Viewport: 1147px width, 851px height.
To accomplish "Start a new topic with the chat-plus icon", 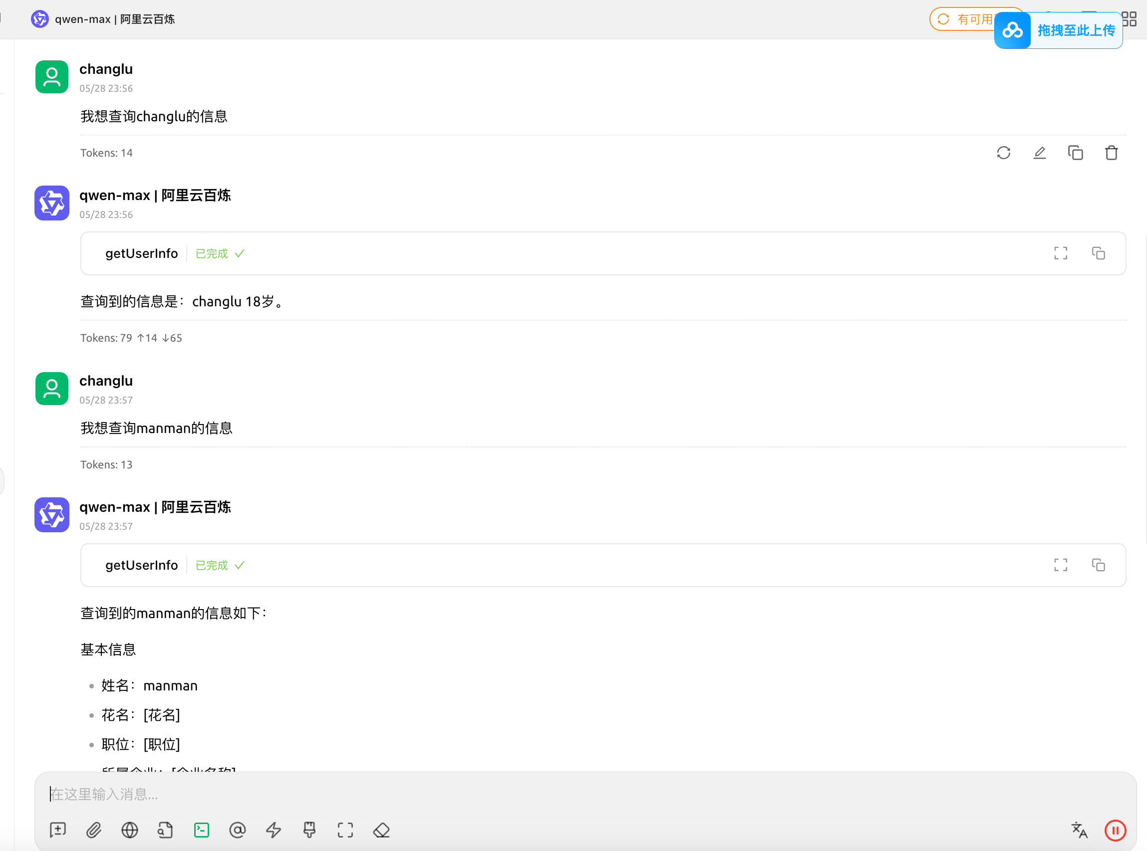I will [58, 830].
